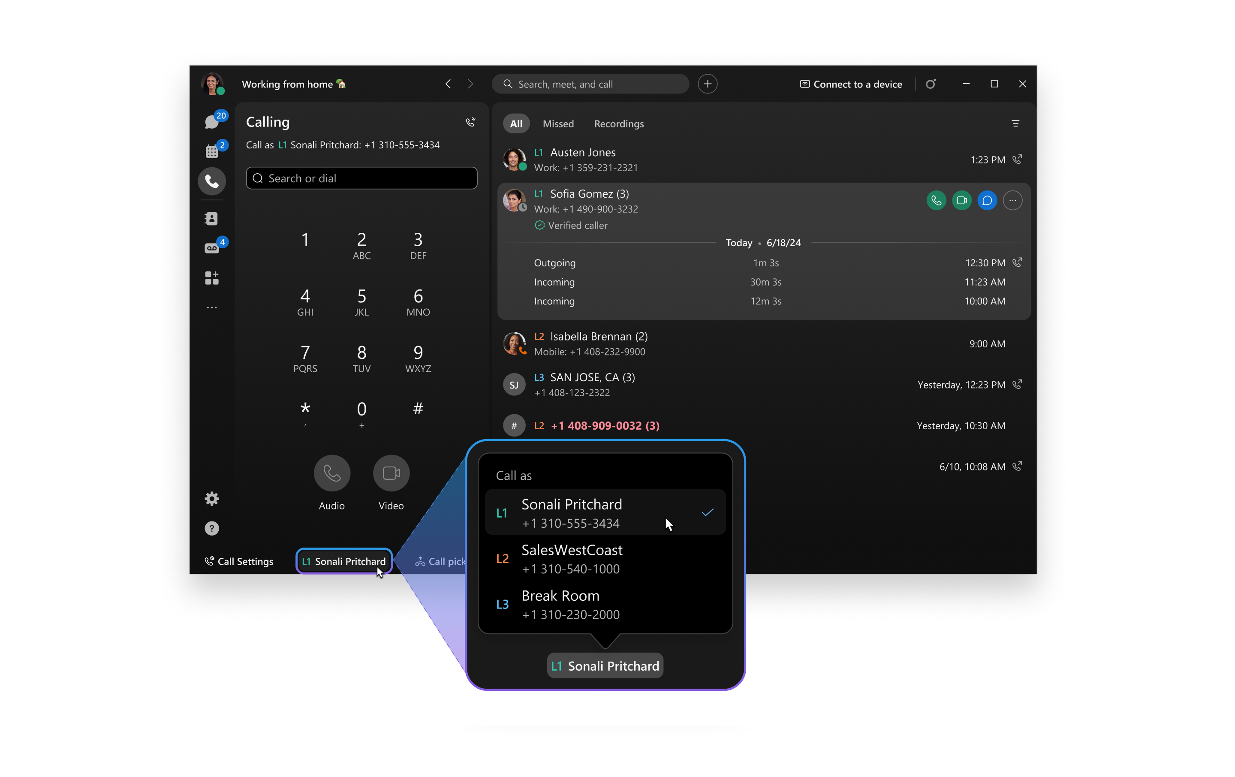The image size is (1235, 777).
Task: Switch to the Recordings tab
Action: (617, 123)
